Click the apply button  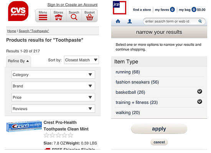point(159,129)
